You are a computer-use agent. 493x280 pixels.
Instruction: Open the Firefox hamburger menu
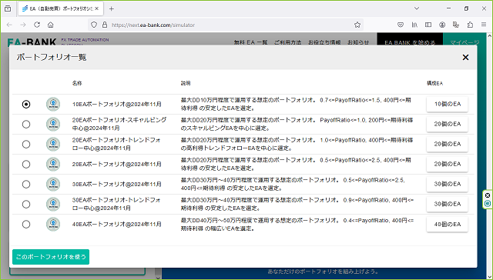click(484, 25)
